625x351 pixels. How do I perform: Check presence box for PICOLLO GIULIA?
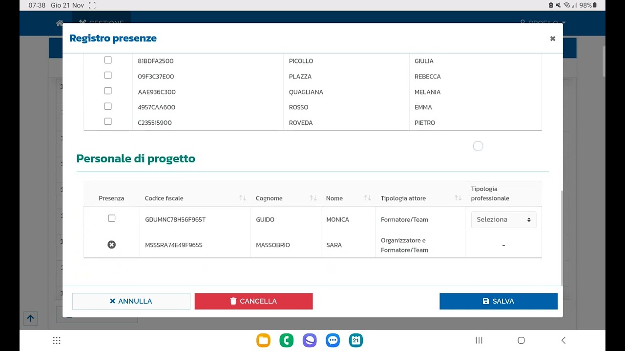[108, 60]
